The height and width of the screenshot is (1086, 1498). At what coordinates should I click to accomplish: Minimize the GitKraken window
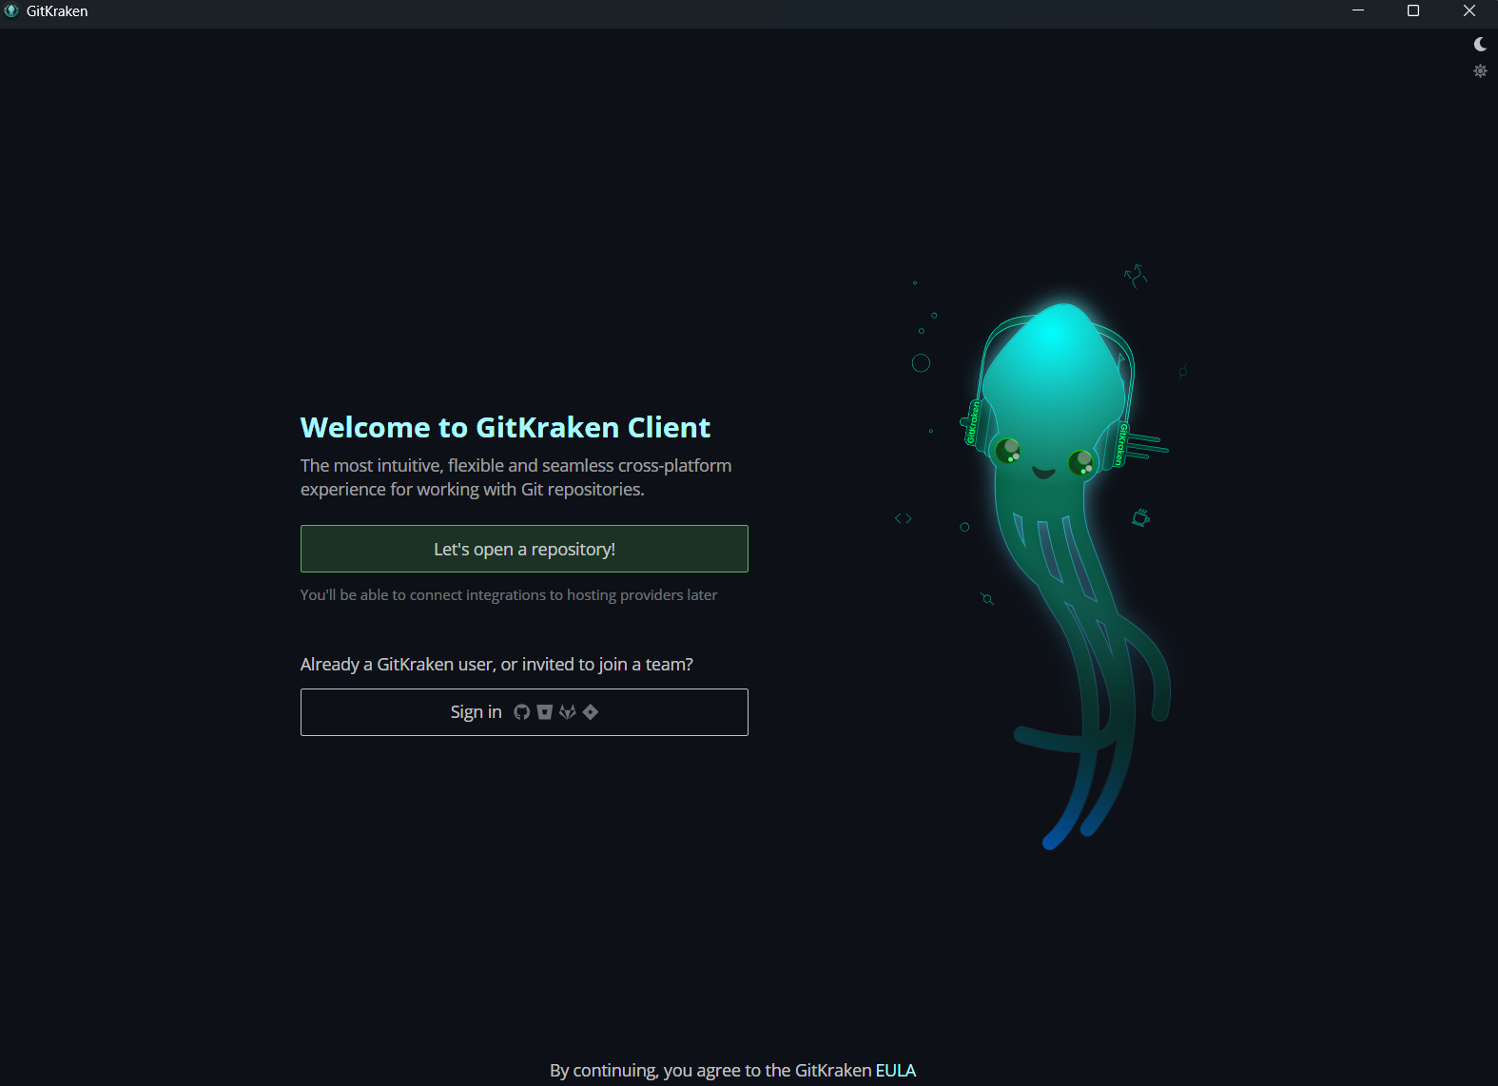pyautogui.click(x=1358, y=10)
